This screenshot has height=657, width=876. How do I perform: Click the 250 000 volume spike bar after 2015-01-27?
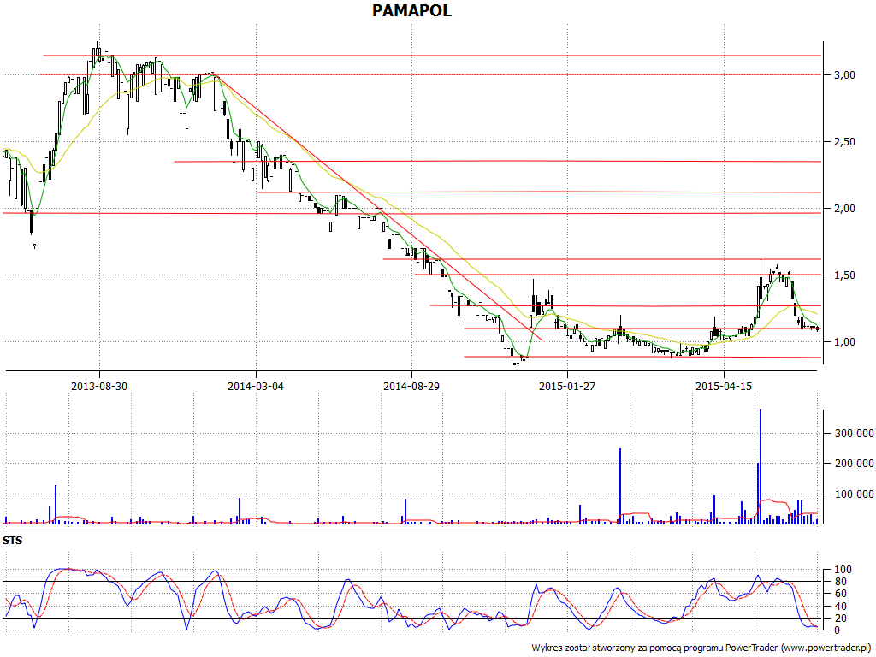(x=620, y=486)
